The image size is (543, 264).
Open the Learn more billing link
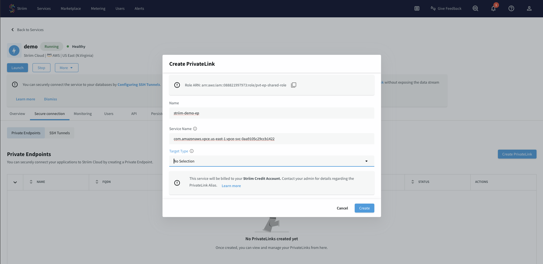pyautogui.click(x=231, y=186)
